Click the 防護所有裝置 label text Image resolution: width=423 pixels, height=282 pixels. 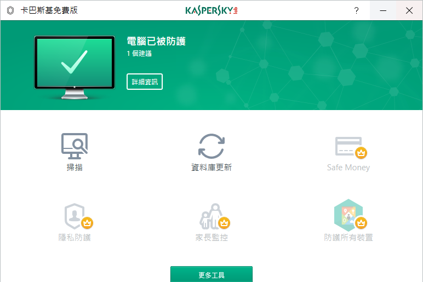[348, 238]
